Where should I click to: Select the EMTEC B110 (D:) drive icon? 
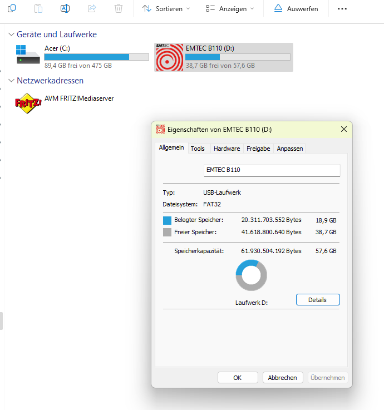pos(170,57)
